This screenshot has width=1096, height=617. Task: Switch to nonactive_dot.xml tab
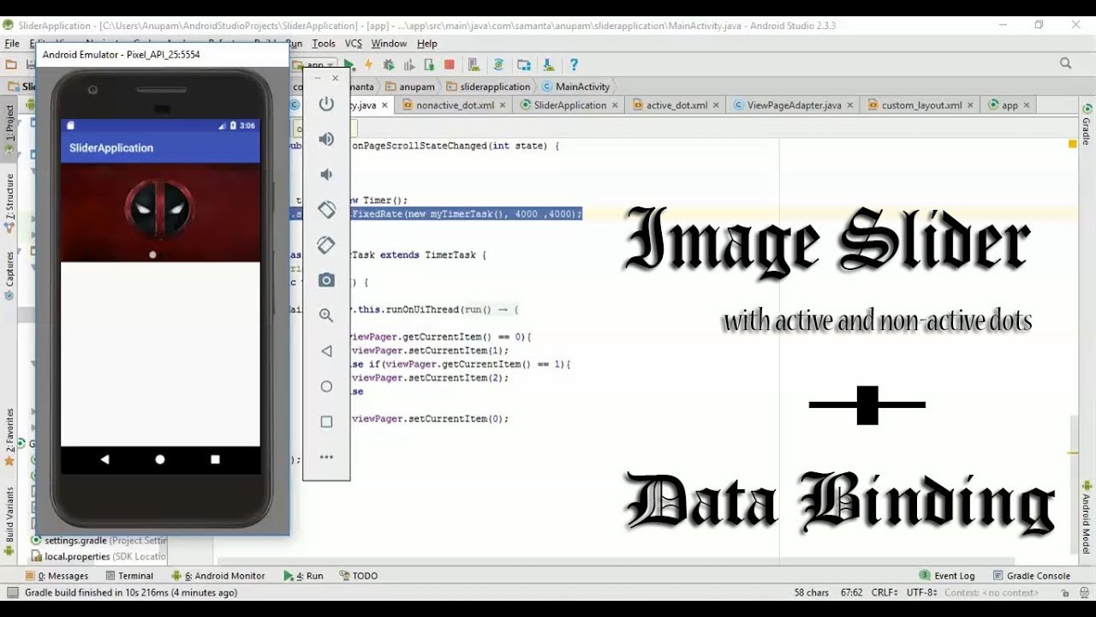point(454,105)
